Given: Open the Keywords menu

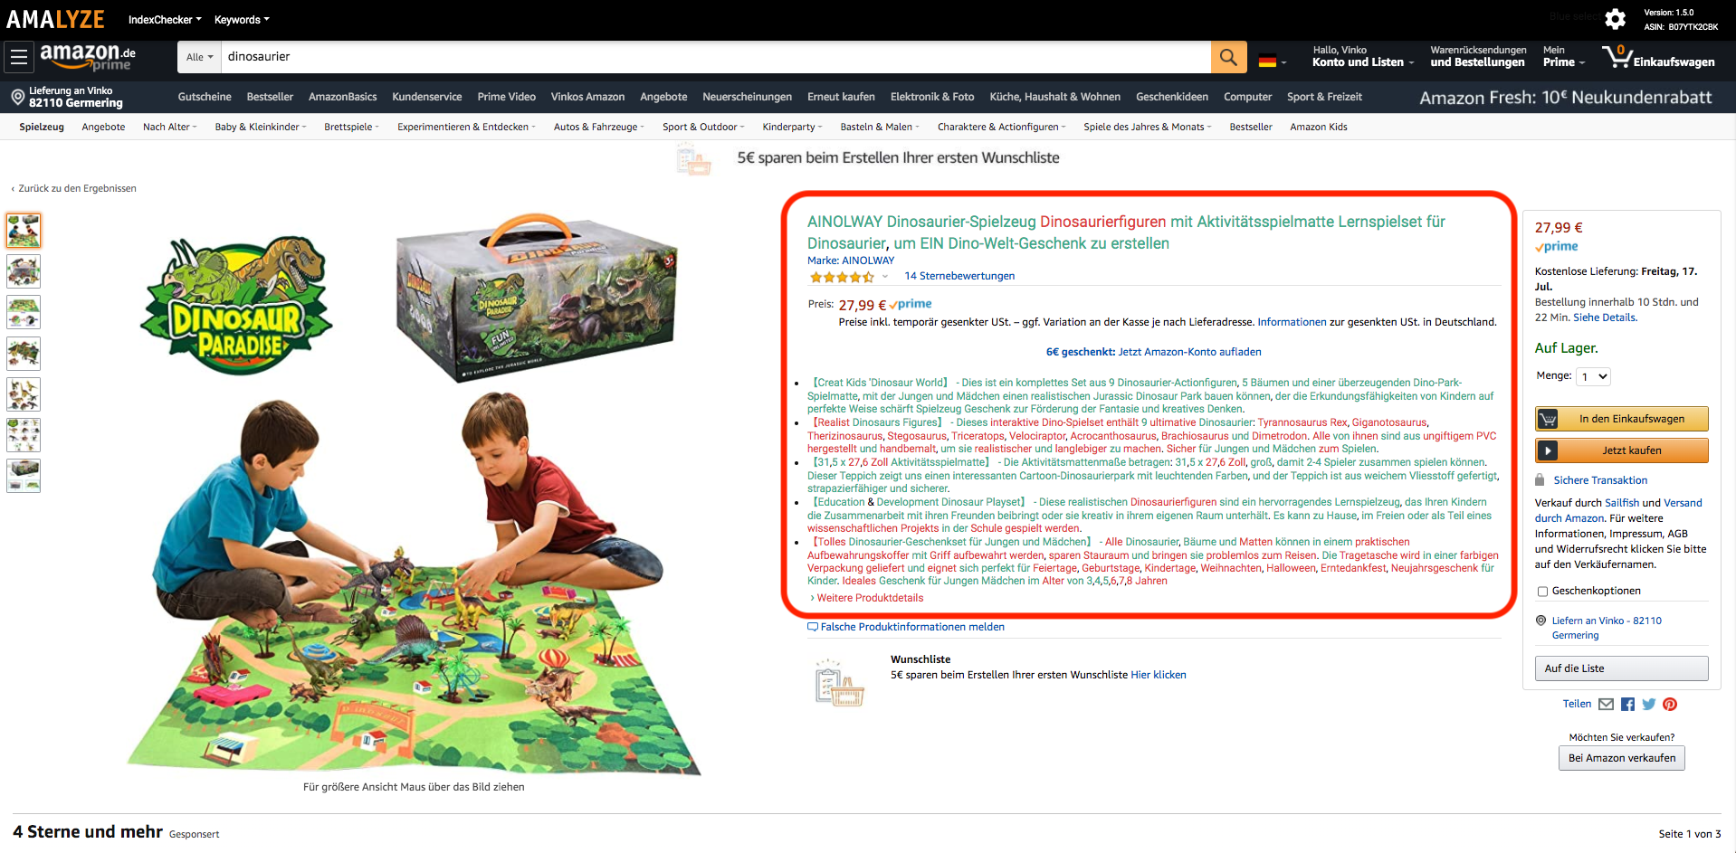Looking at the screenshot, I should point(242,19).
